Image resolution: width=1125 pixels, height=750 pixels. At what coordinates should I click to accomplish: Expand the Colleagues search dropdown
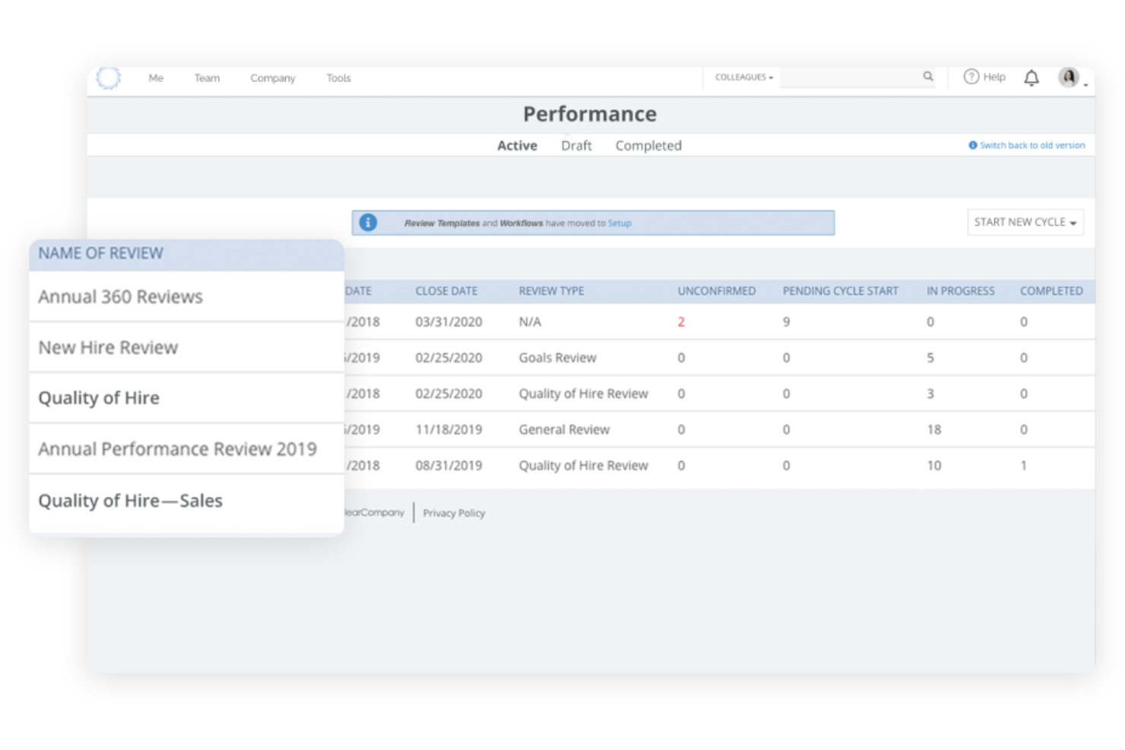click(743, 77)
